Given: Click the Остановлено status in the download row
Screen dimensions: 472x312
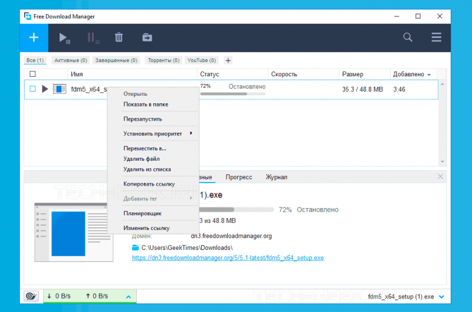Looking at the screenshot, I should (x=247, y=87).
